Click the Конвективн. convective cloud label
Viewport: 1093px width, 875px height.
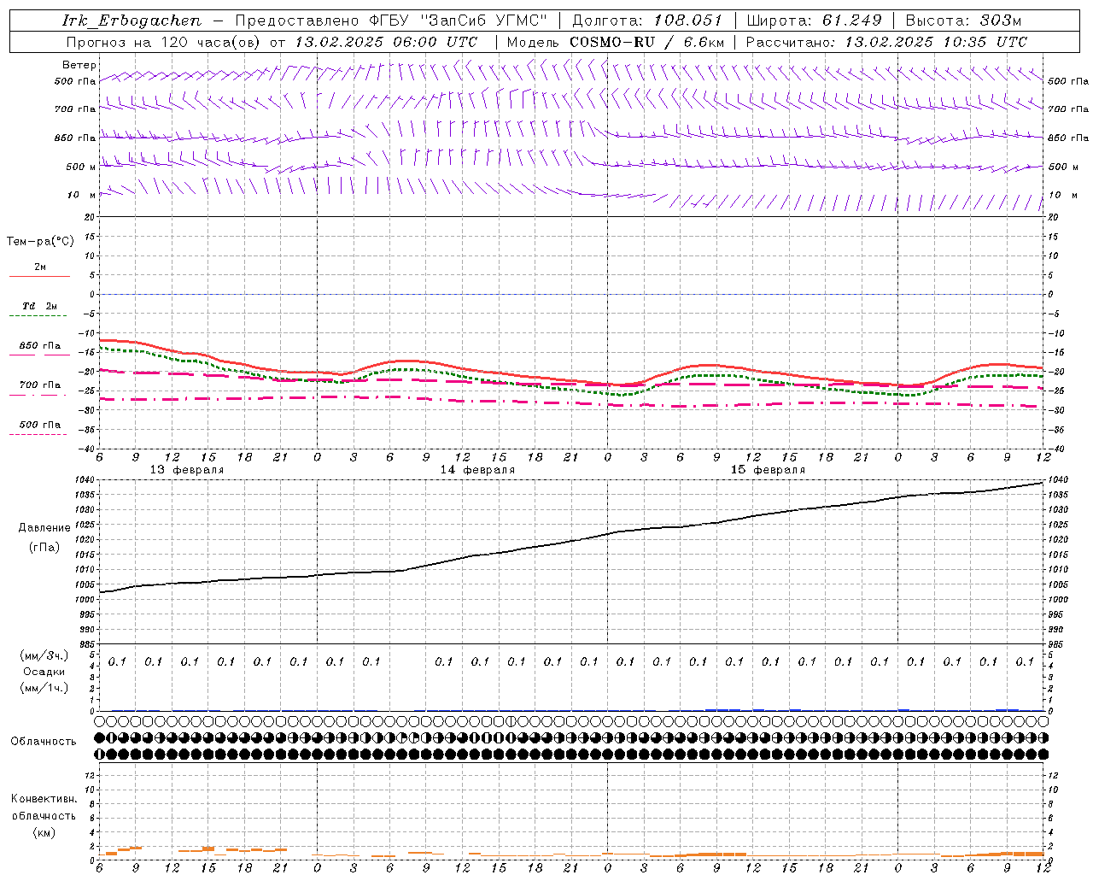(x=44, y=799)
